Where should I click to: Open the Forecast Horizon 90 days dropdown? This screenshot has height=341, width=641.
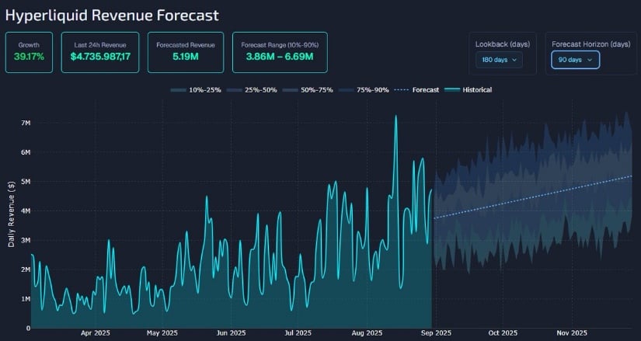575,60
